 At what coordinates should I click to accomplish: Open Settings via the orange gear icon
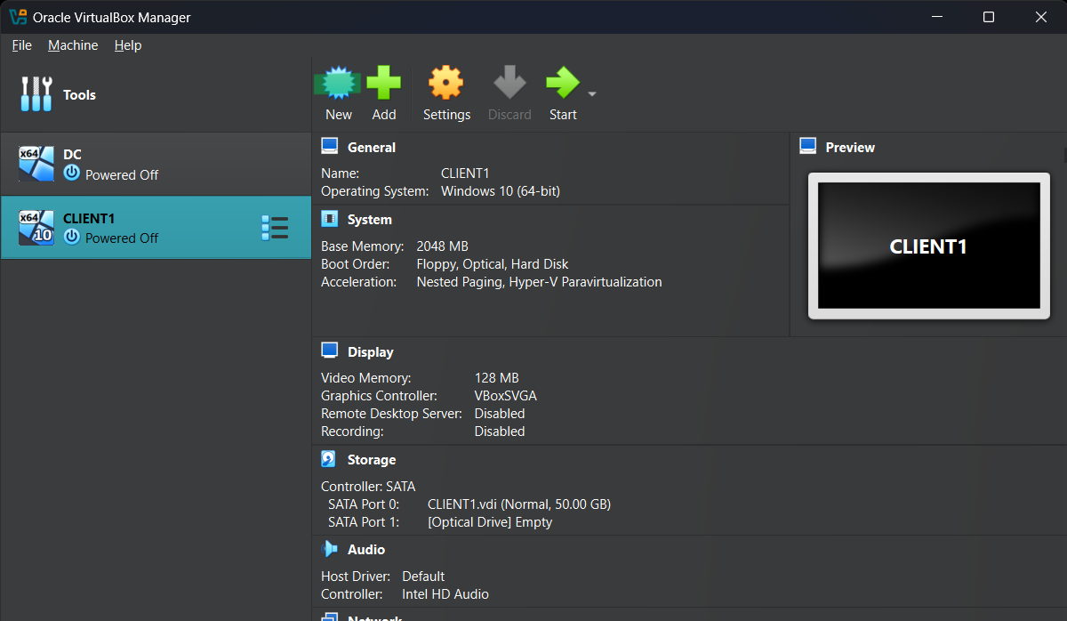pyautogui.click(x=446, y=84)
